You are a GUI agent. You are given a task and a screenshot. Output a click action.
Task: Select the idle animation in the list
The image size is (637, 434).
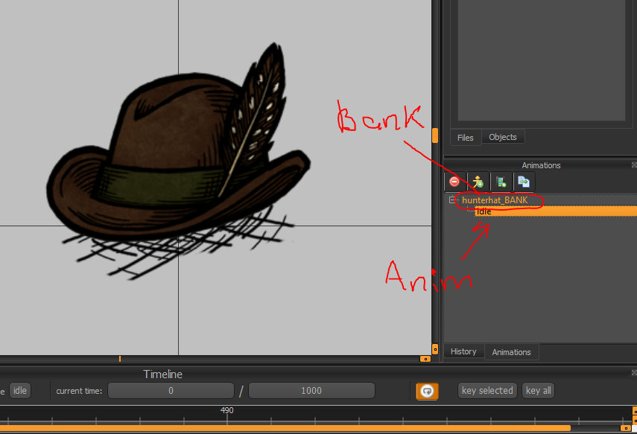pos(484,211)
